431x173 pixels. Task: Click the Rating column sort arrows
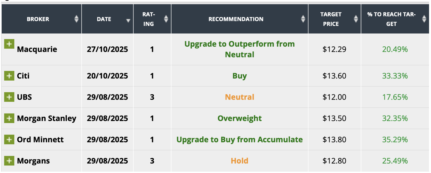(x=166, y=19)
